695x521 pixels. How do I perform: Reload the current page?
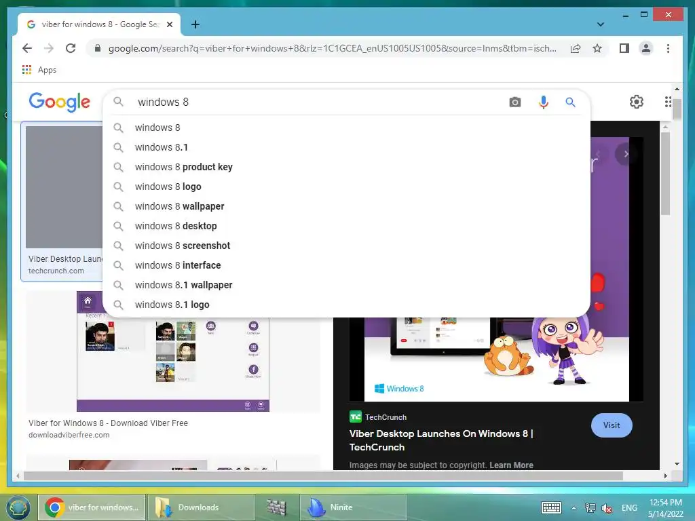71,48
